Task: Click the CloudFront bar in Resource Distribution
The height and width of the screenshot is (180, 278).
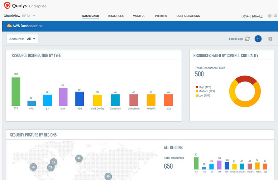Action: click(x=134, y=100)
